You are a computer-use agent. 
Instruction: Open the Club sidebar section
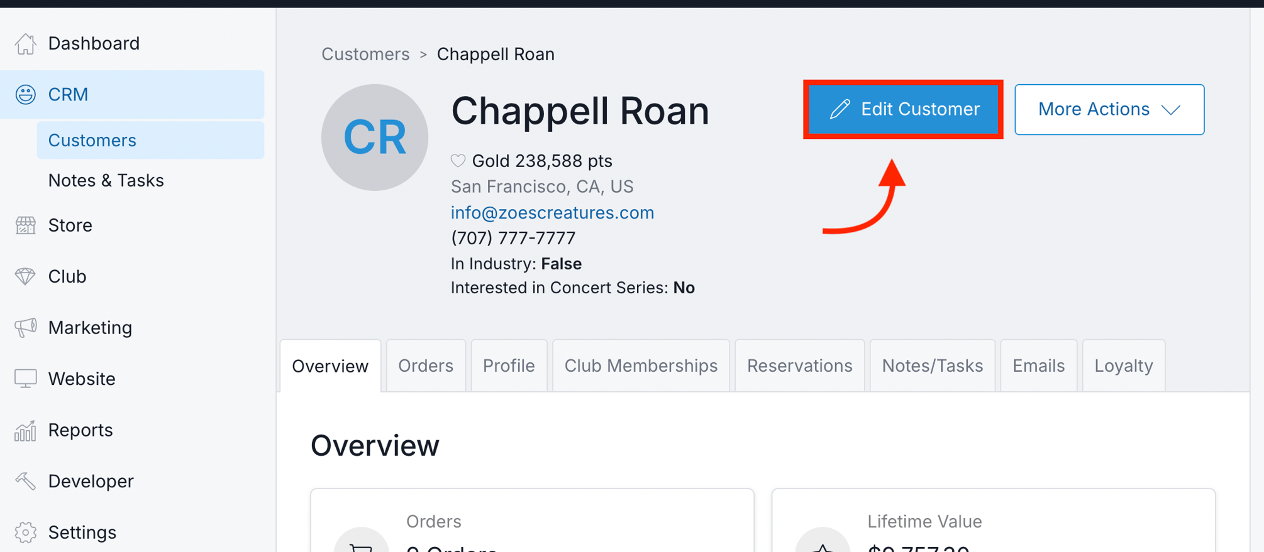tap(132, 276)
